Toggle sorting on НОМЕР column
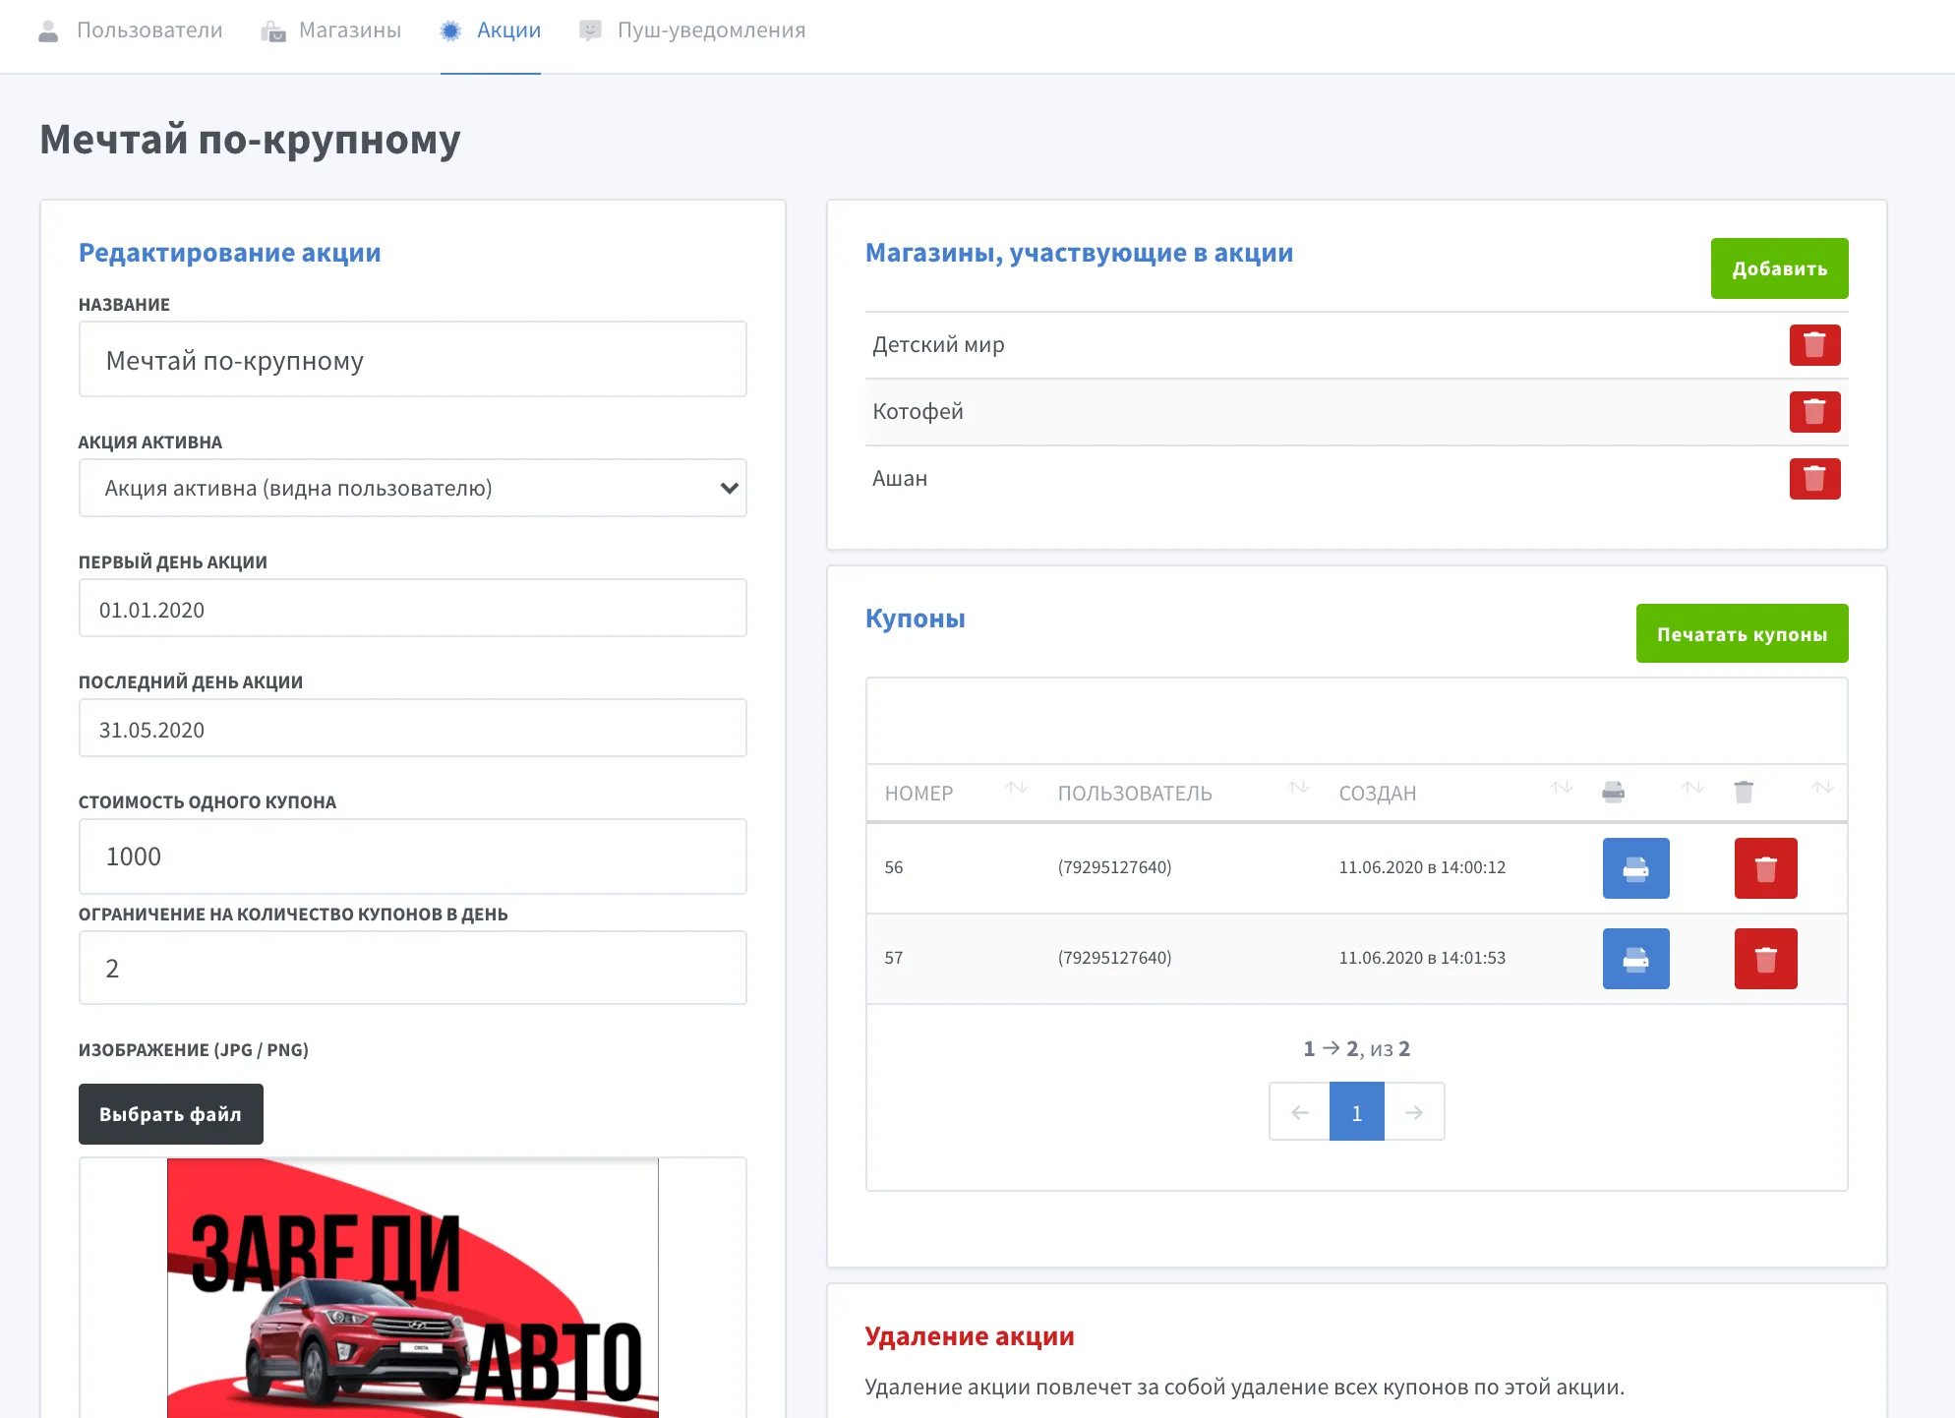This screenshot has width=1955, height=1418. tap(1015, 789)
